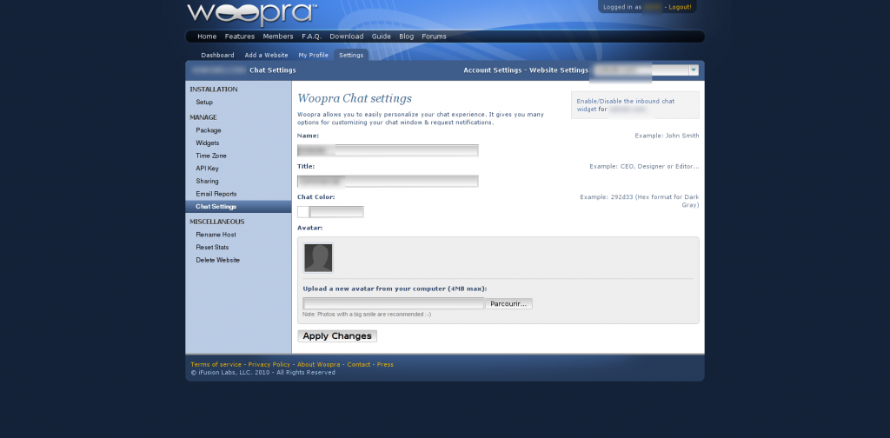Click the MISCELLANEOUS section header

click(216, 222)
